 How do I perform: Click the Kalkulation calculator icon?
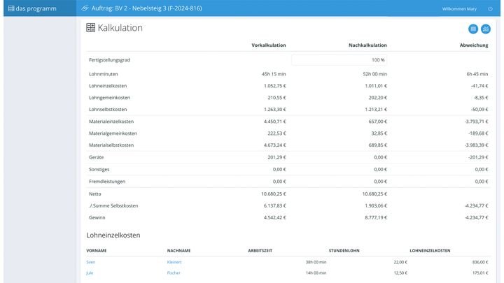pyautogui.click(x=90, y=28)
